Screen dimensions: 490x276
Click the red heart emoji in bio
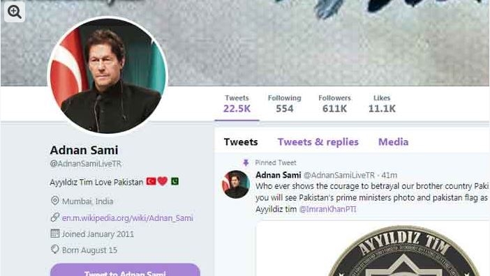(163, 181)
